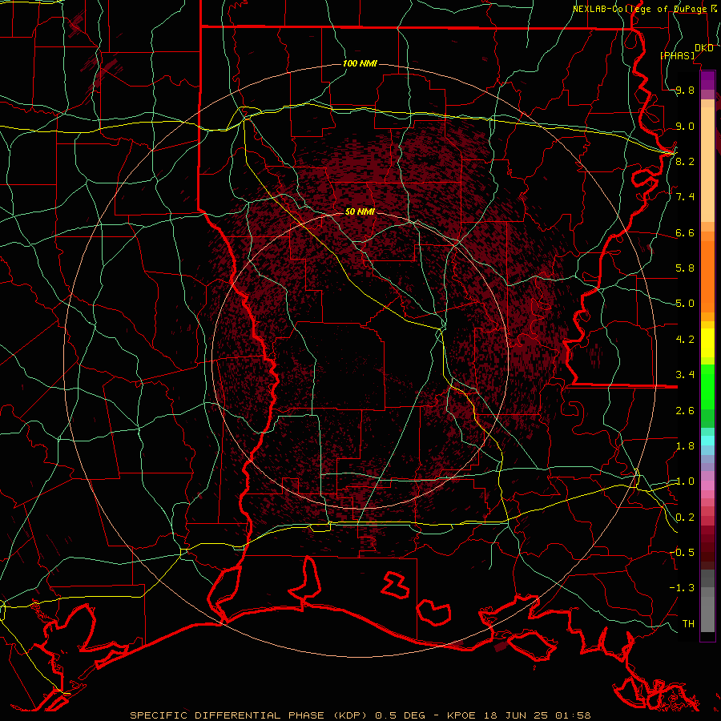Click the 0.2 scale value
Screen dimensions: 721x721
[x=685, y=518]
